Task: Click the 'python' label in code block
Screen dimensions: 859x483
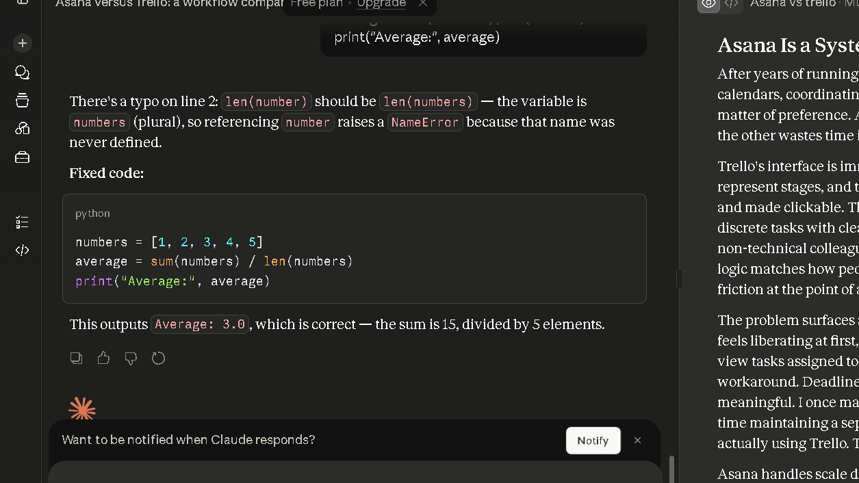Action: pos(92,213)
